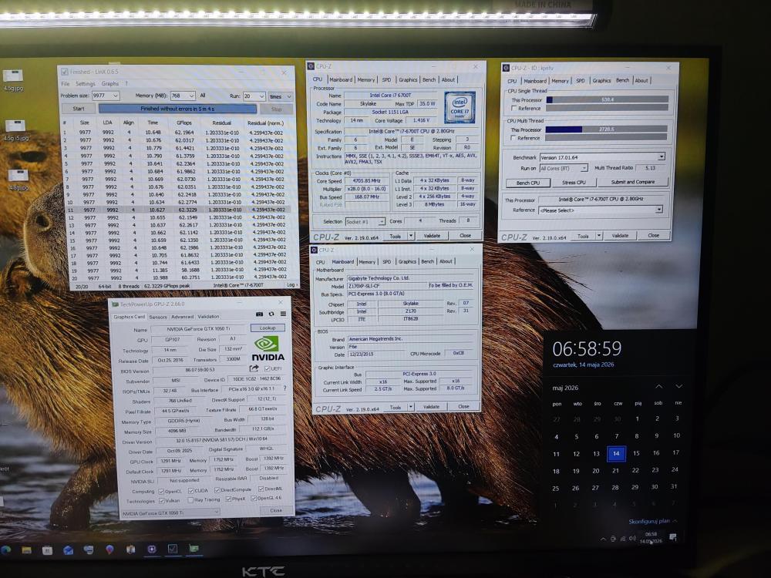Toggle the DirectCompute checkbox
This screenshot has width=771, height=578.
coord(217,490)
